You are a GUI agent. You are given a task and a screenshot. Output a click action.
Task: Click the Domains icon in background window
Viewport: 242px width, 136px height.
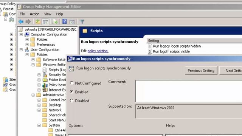[x=6, y=14]
